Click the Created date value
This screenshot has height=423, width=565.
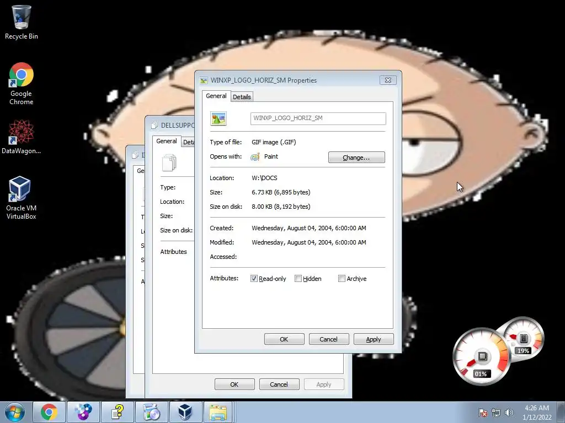(x=309, y=228)
